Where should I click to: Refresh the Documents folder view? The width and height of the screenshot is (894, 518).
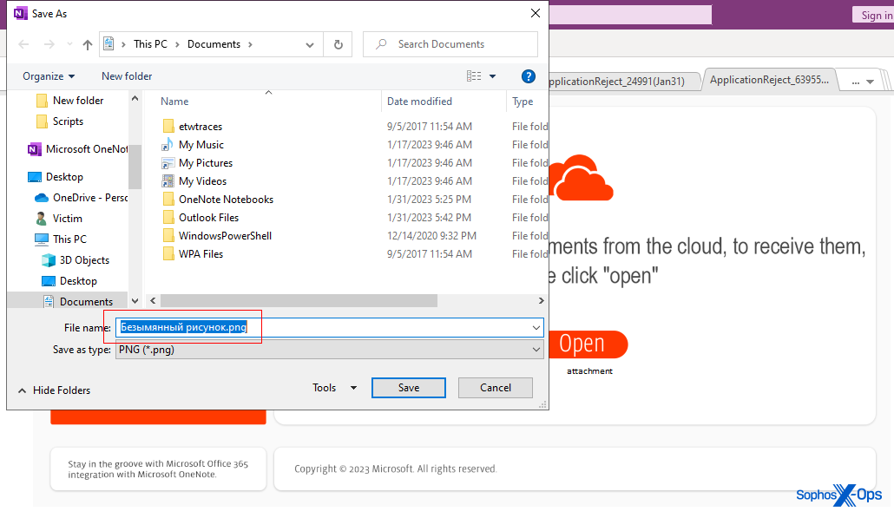pyautogui.click(x=339, y=44)
